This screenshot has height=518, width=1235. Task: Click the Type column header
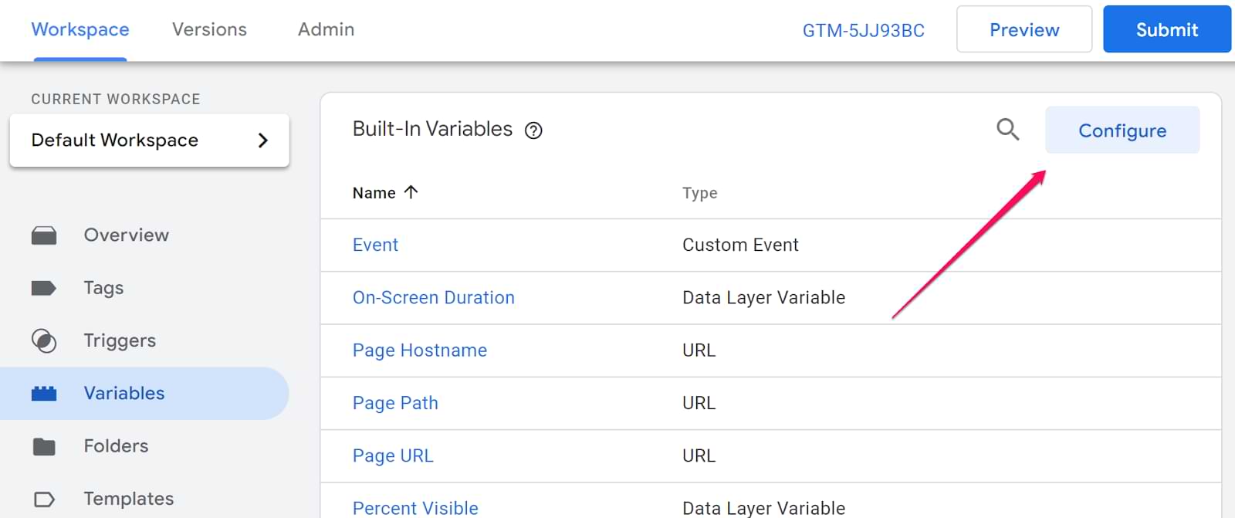[699, 193]
